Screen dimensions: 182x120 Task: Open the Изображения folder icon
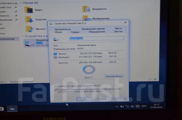click(86, 18)
